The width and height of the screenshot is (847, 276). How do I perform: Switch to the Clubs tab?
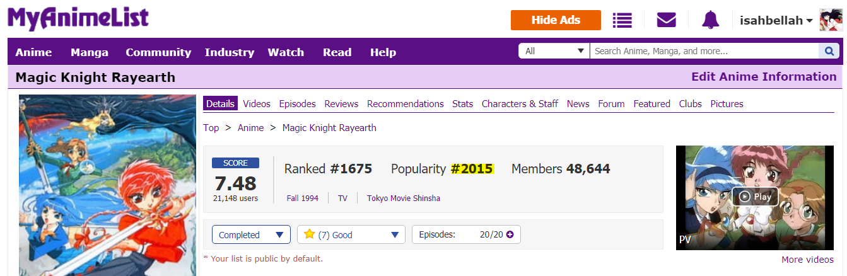[x=691, y=103]
